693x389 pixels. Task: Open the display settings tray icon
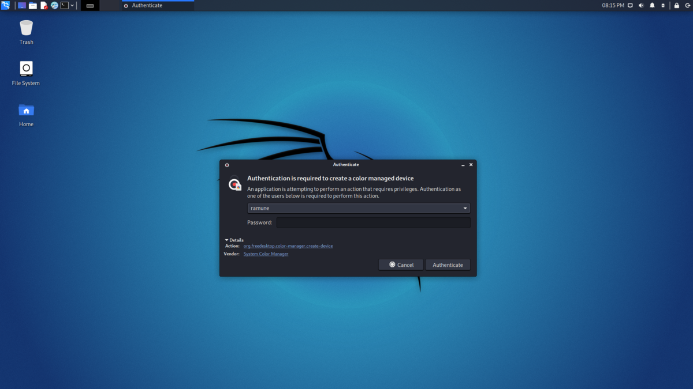click(x=631, y=5)
